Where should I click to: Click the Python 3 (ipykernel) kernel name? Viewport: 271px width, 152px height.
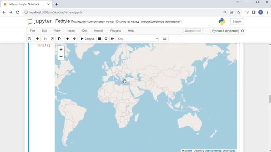point(226,31)
